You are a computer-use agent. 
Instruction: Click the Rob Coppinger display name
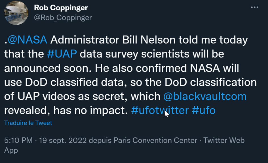[x=61, y=8]
